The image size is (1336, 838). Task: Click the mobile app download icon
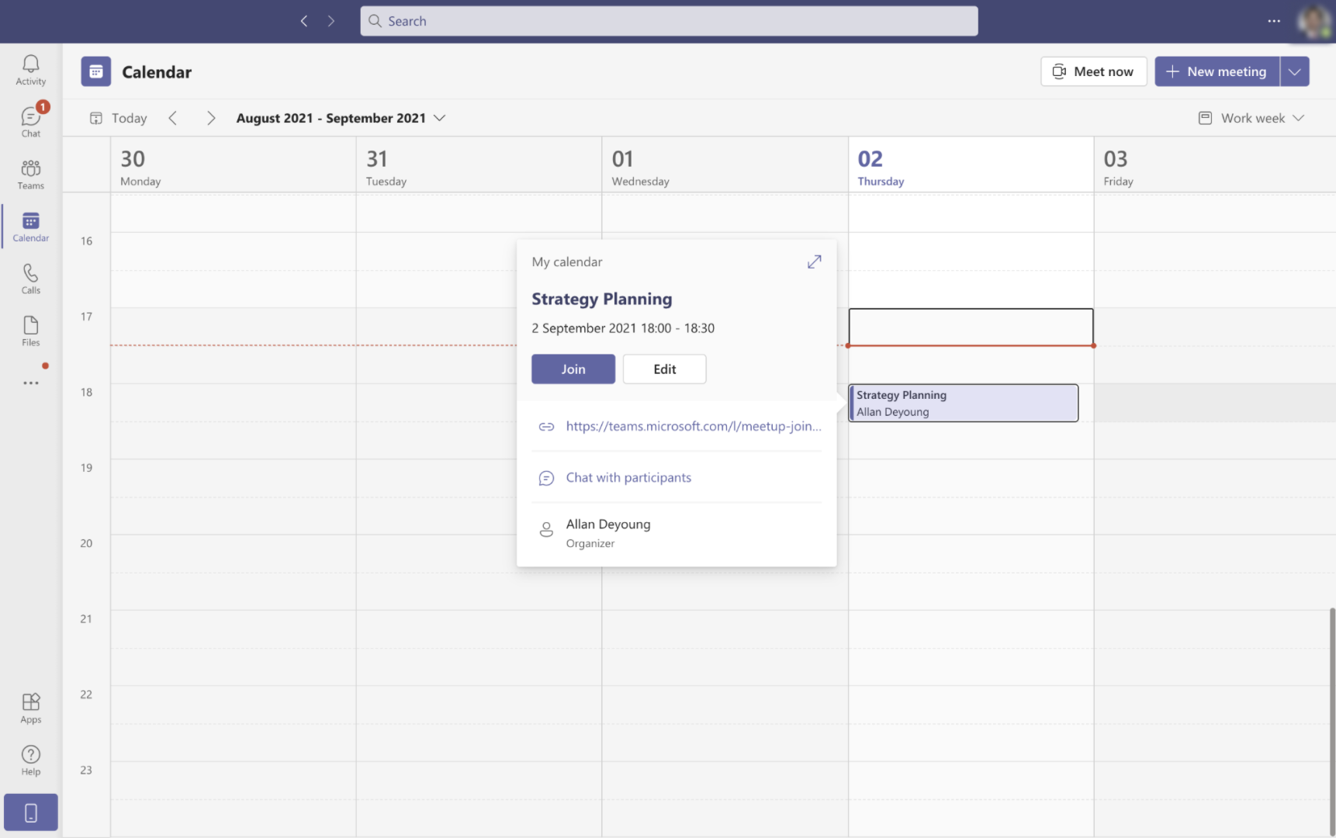point(31,812)
